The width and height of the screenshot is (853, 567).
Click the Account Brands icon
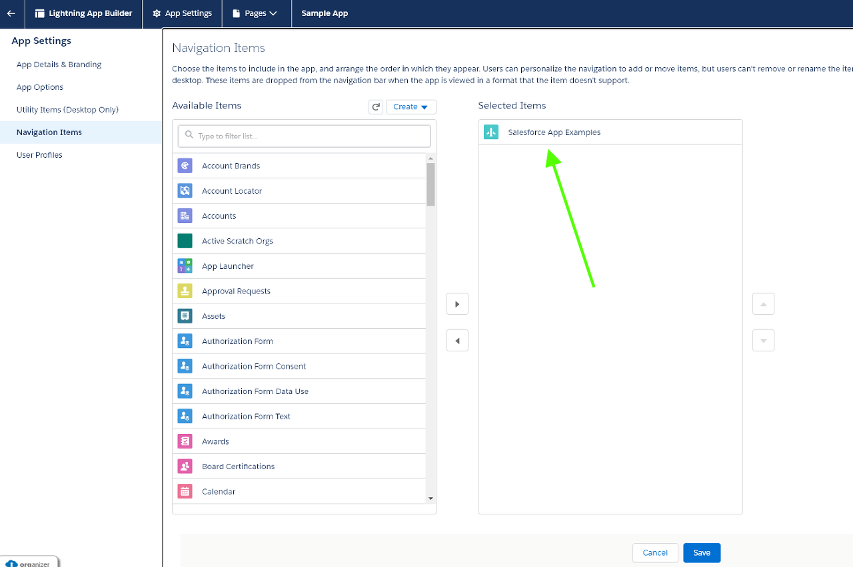point(185,166)
